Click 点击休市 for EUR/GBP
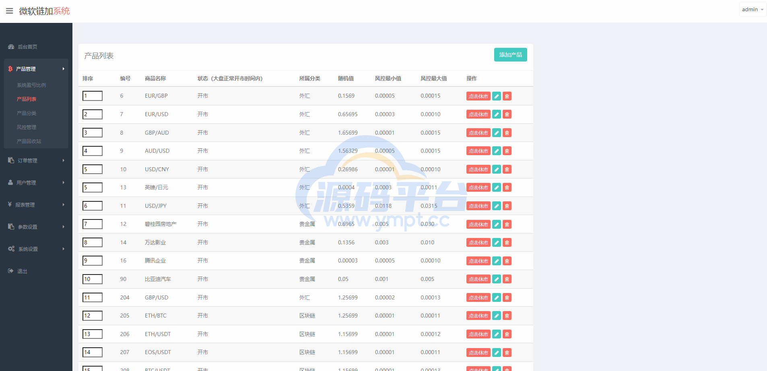767x371 pixels. (x=478, y=96)
